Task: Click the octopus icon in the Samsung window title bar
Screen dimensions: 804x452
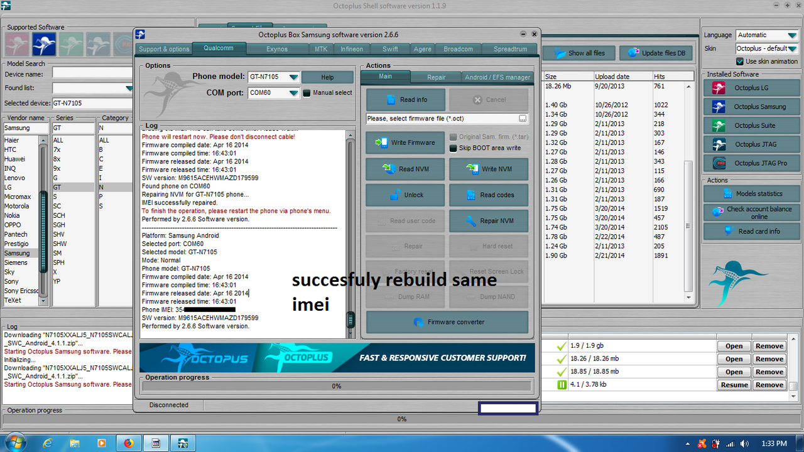Action: pyautogui.click(x=141, y=35)
